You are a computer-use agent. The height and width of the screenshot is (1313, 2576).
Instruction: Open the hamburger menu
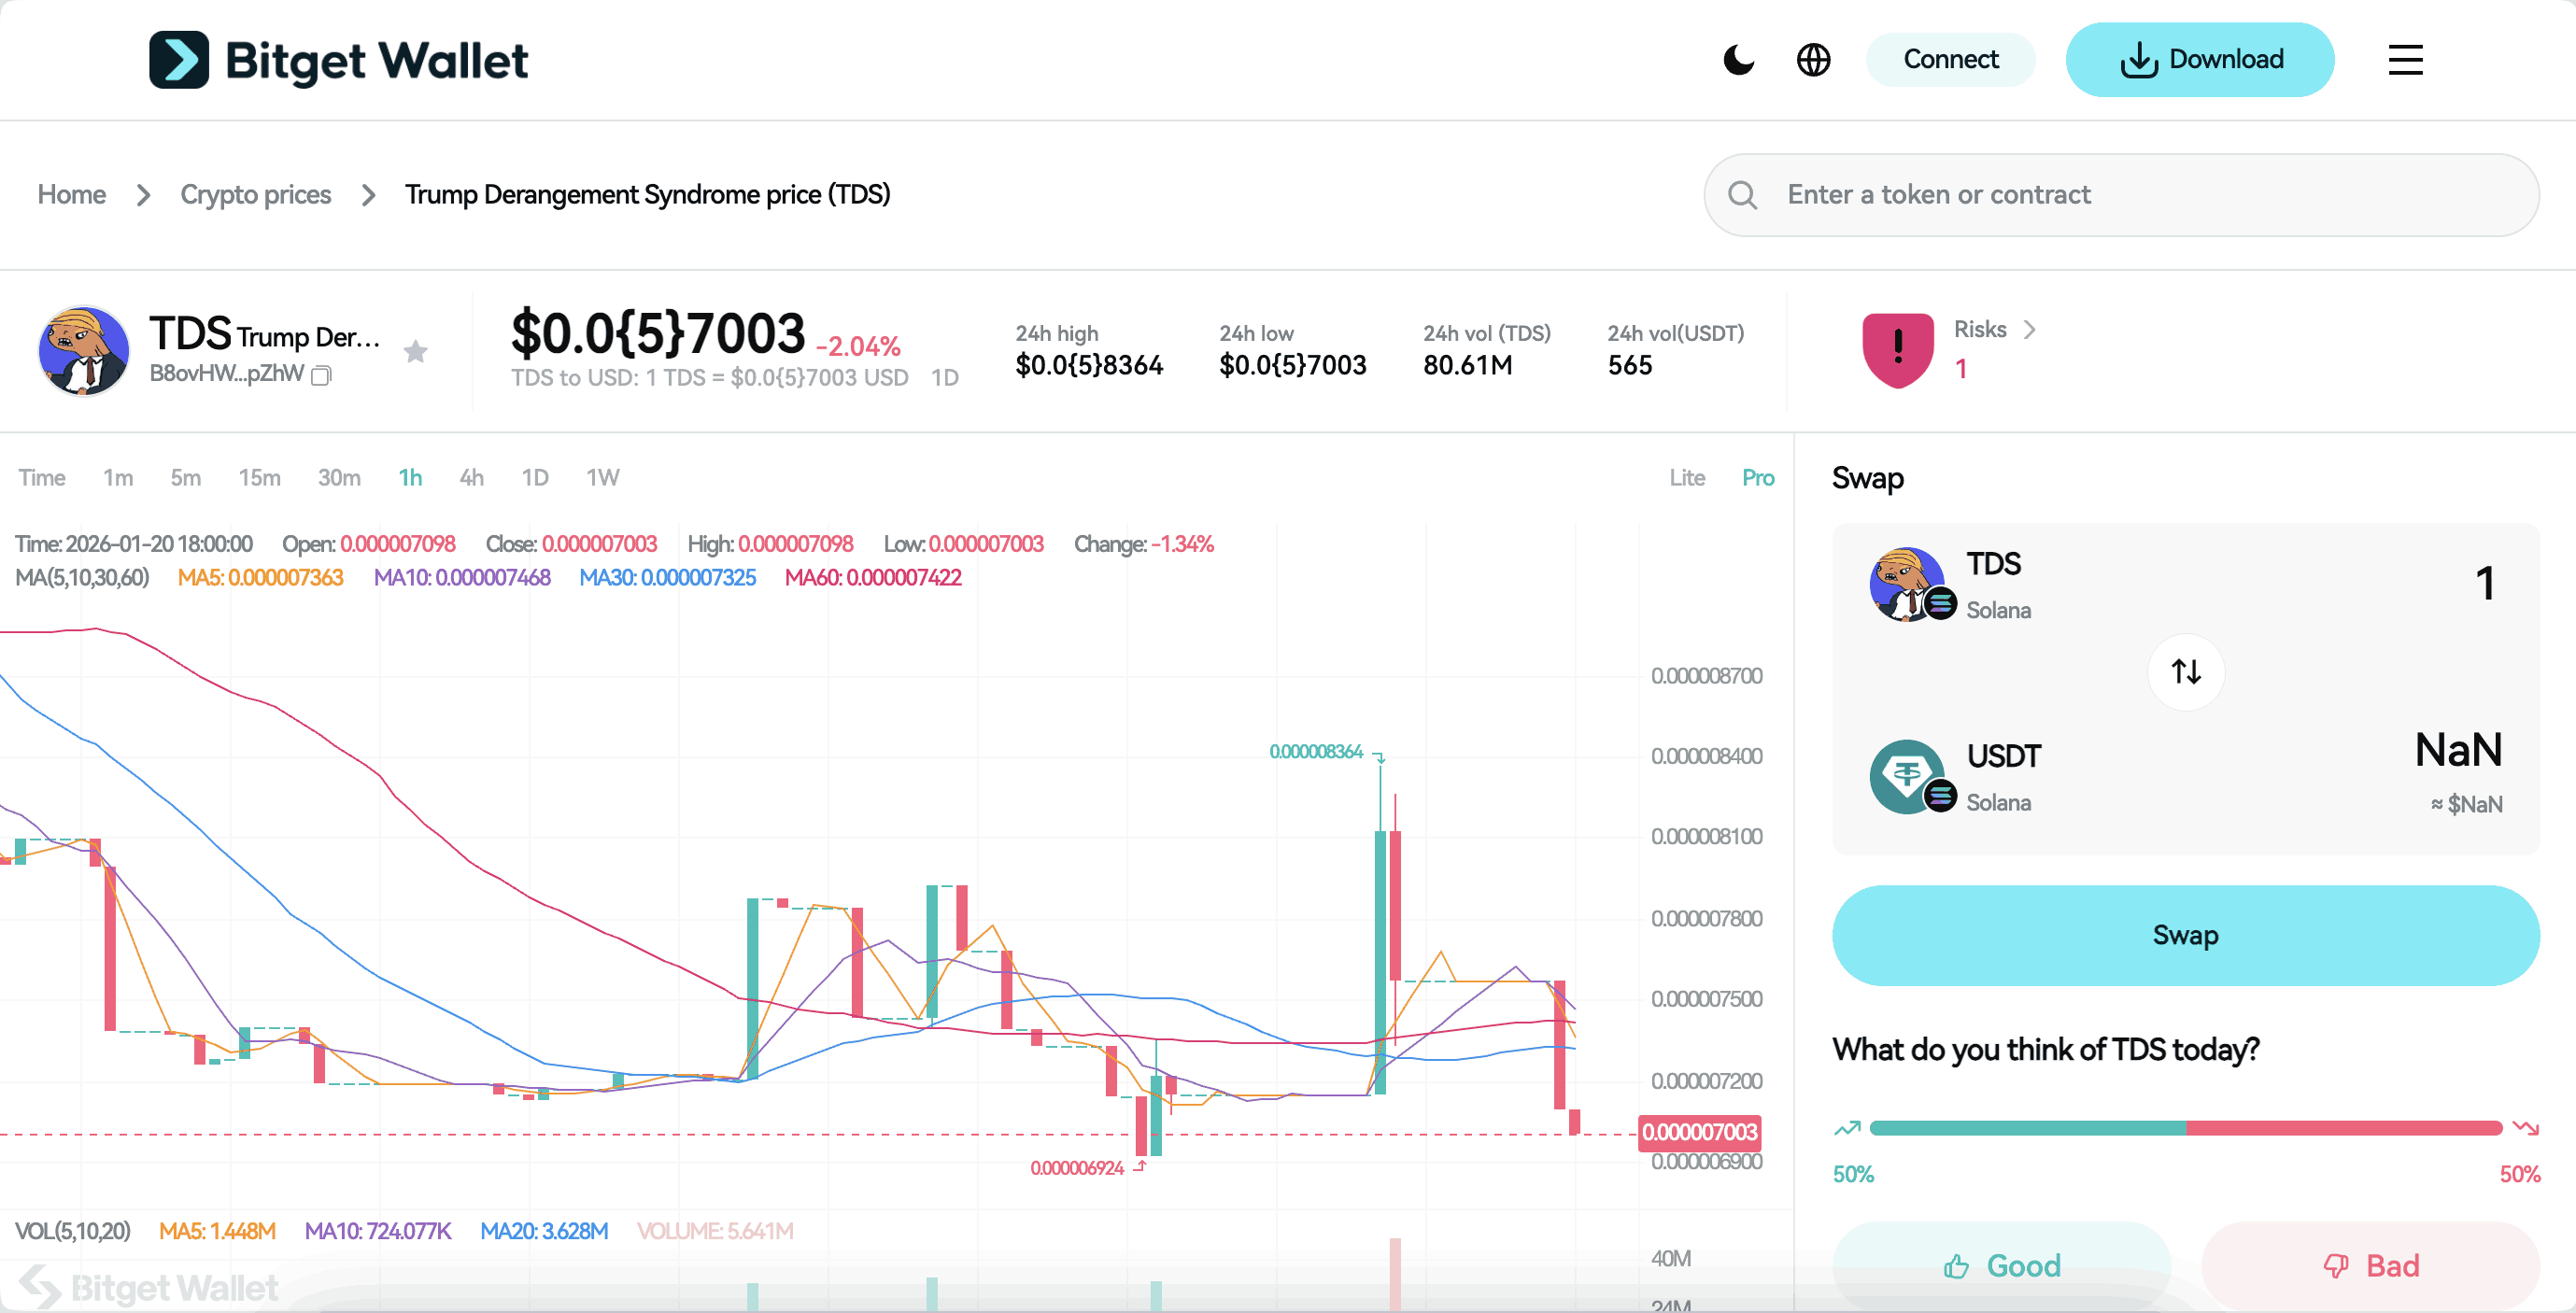[x=2405, y=60]
